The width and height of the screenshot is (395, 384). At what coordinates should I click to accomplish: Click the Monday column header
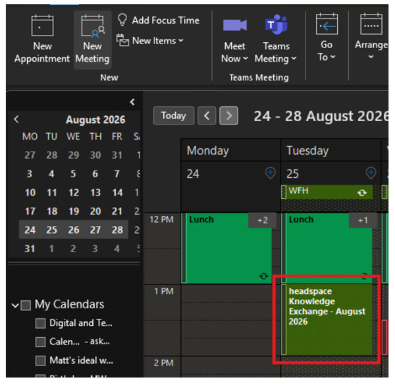[231, 150]
